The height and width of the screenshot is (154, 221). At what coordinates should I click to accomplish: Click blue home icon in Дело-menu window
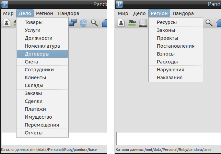[x=104, y=23]
